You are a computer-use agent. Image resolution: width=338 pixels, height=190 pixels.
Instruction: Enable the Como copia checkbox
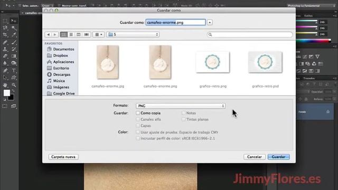(138, 113)
